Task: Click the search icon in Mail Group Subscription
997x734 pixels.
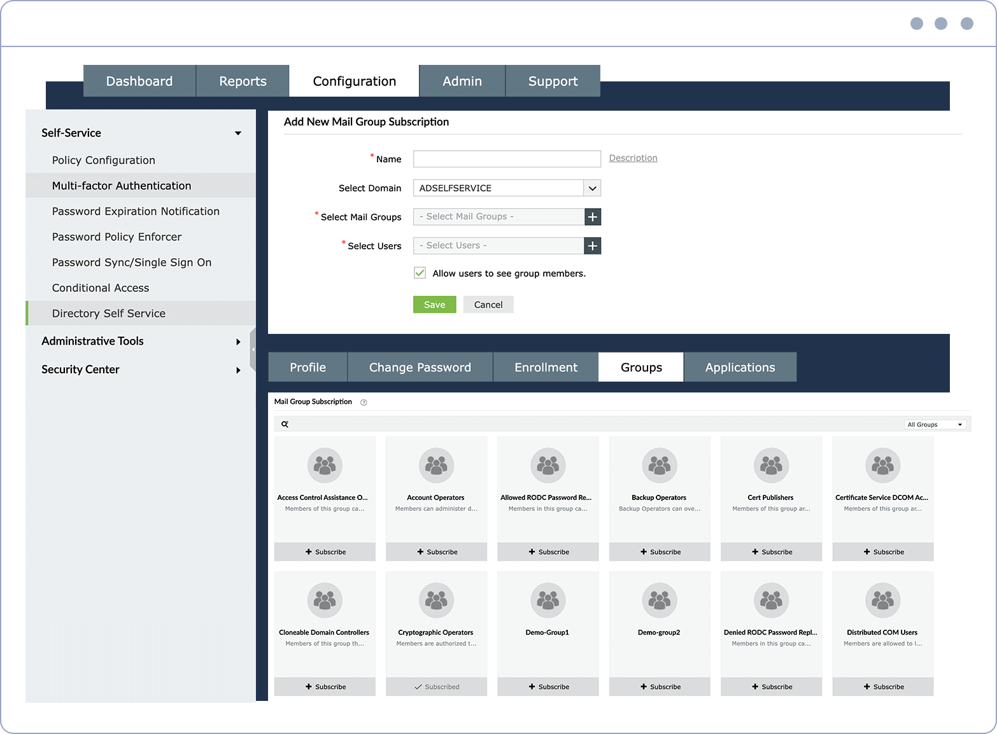Action: [x=285, y=424]
